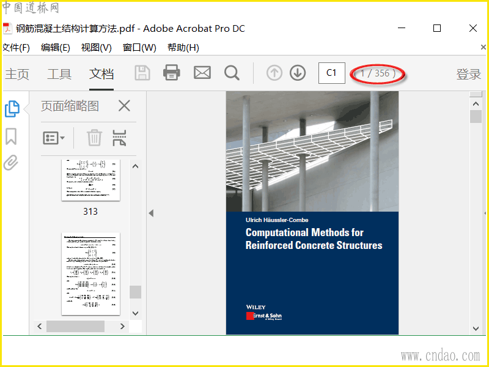Image resolution: width=489 pixels, height=367 pixels.
Task: Open the Find text magnifier
Action: (232, 73)
